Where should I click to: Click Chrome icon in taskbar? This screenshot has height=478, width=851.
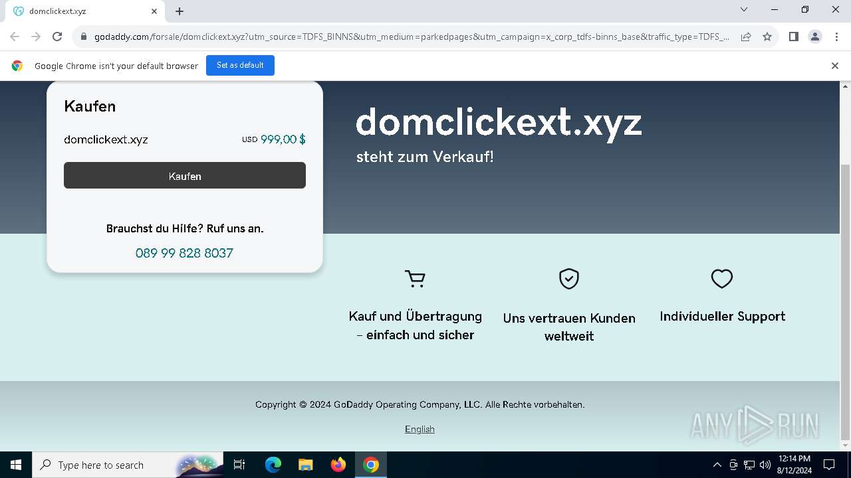click(370, 465)
